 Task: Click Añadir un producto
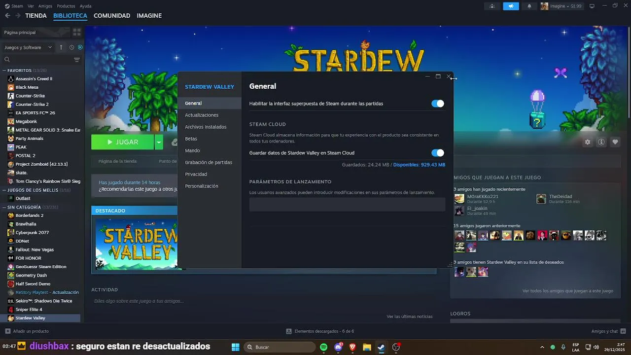[27, 331]
